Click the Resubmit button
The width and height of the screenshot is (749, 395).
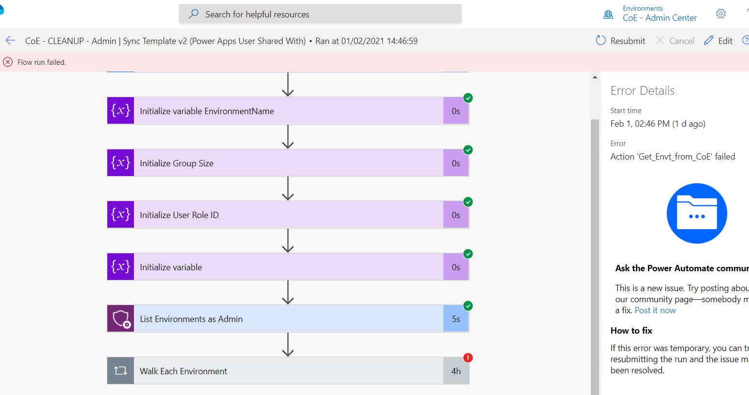coord(620,41)
